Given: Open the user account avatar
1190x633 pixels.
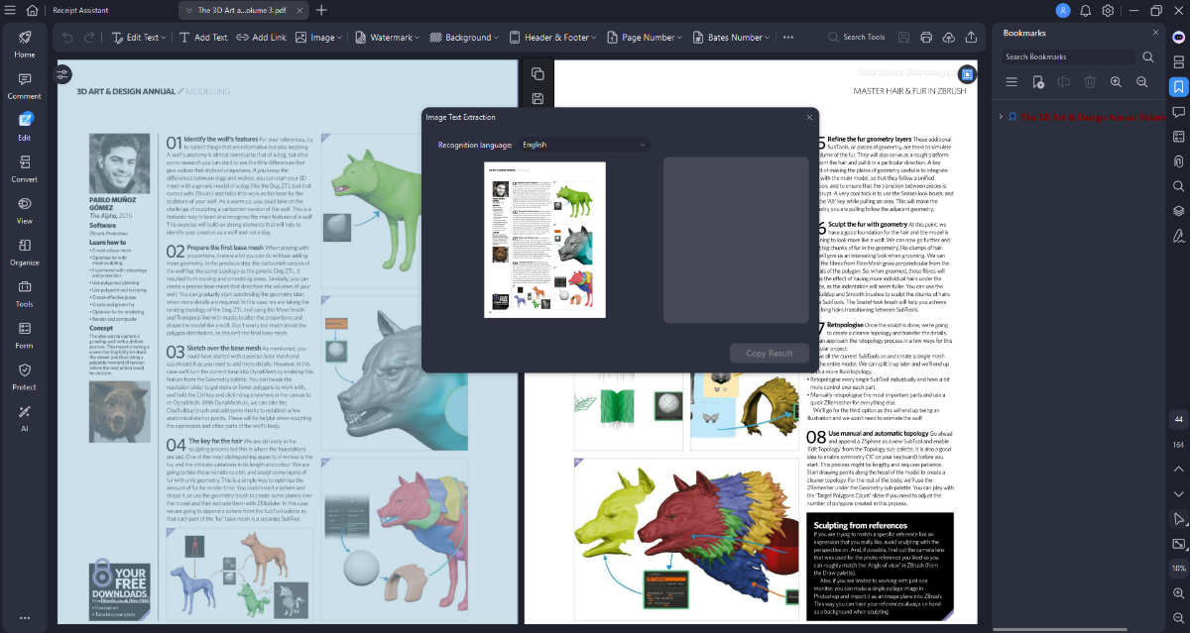Looking at the screenshot, I should (x=1063, y=10).
